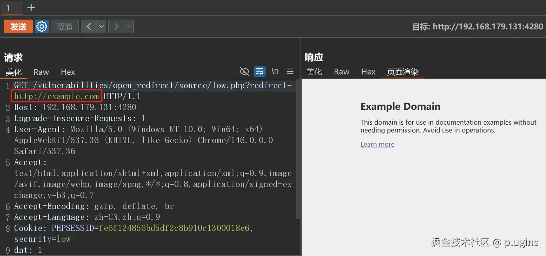Open the request panel hamburger menu

290,71
